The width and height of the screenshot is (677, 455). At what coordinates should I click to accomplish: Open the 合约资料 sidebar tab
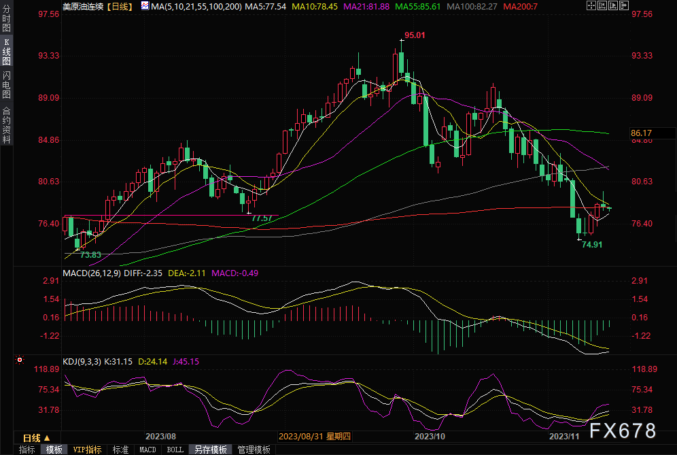click(x=6, y=125)
